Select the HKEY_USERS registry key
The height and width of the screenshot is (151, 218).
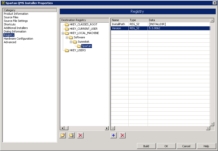(x=77, y=51)
